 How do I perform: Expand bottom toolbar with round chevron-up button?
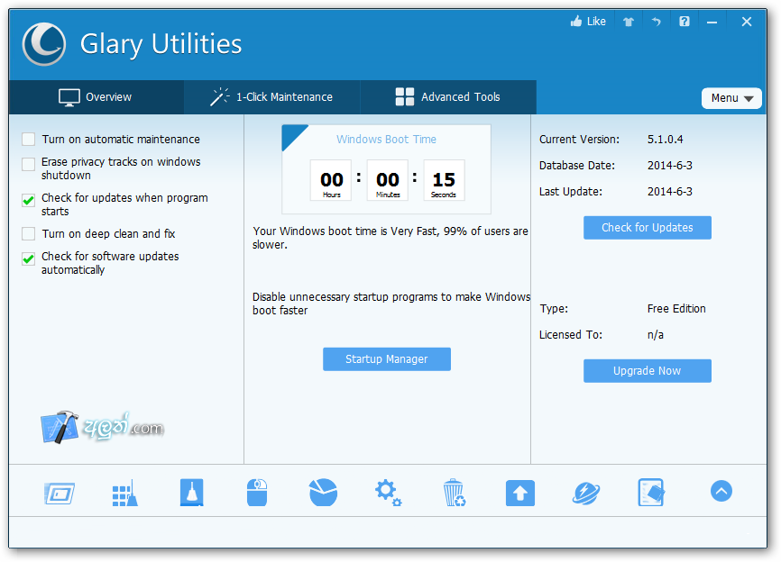click(x=721, y=492)
